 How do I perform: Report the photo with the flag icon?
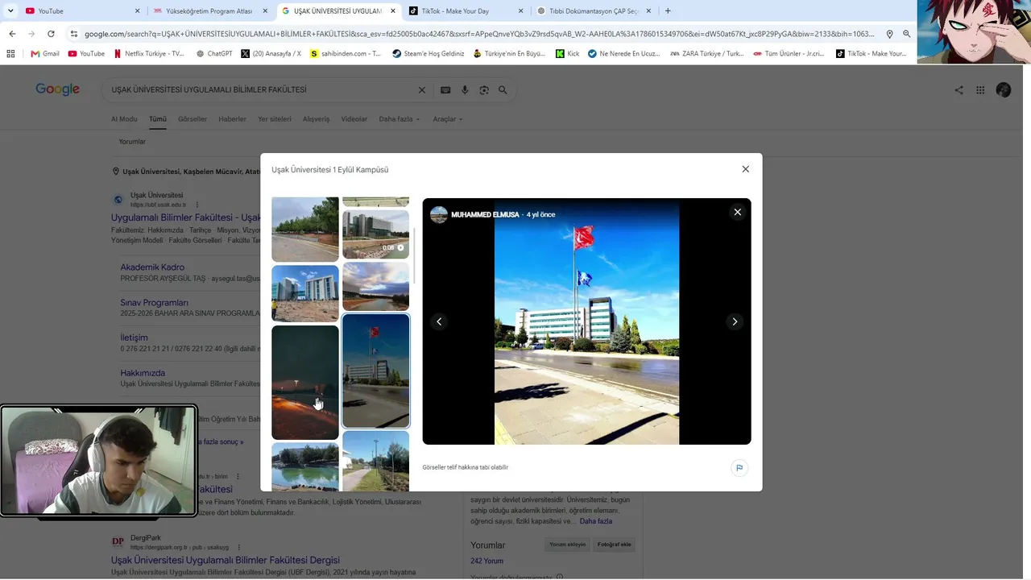coord(739,468)
